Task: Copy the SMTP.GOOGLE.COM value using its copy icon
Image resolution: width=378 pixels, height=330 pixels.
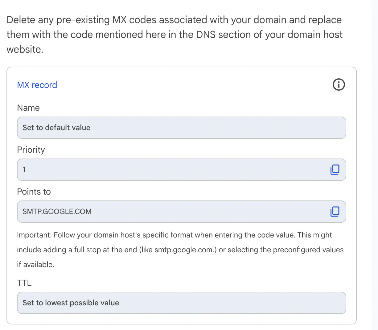Action: pos(335,212)
